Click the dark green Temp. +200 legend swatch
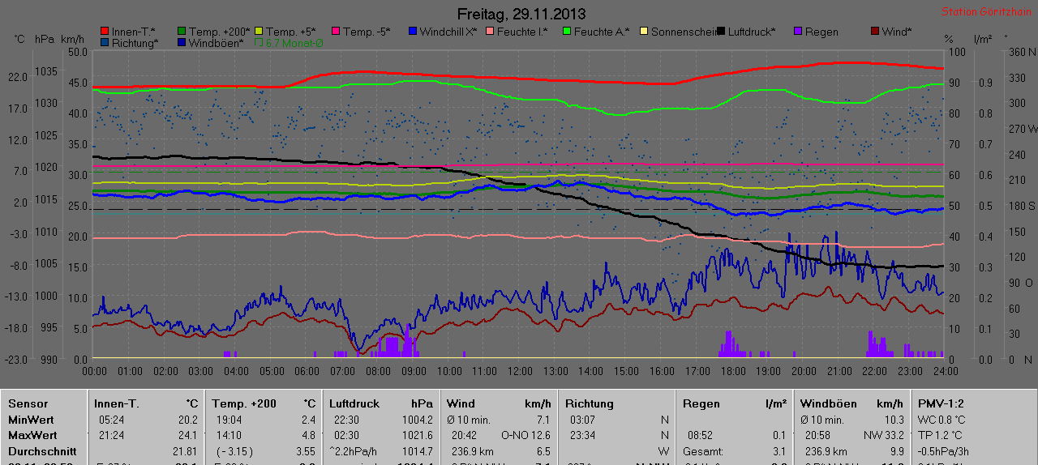The width and height of the screenshot is (1038, 465). tap(182, 32)
